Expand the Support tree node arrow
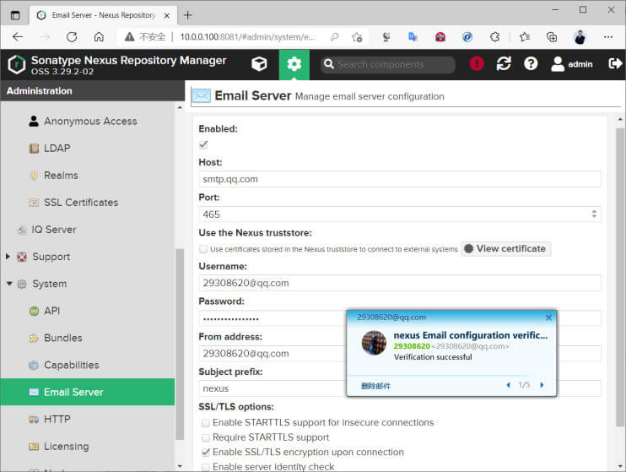Screen dimensions: 626x472 (x=8, y=257)
